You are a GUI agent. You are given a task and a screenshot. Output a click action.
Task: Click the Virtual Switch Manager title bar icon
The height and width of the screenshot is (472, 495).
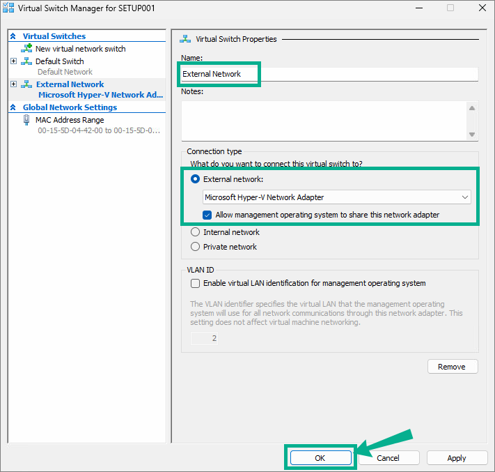point(8,8)
